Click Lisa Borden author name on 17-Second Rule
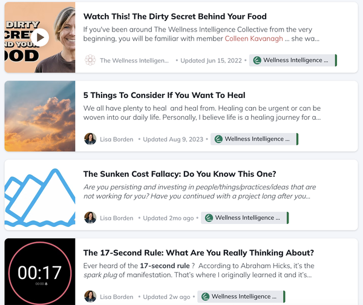Image resolution: width=363 pixels, height=305 pixels. [x=116, y=297]
